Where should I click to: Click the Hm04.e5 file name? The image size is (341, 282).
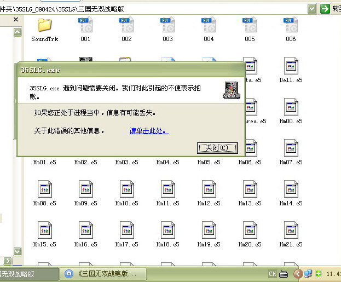tap(168, 162)
